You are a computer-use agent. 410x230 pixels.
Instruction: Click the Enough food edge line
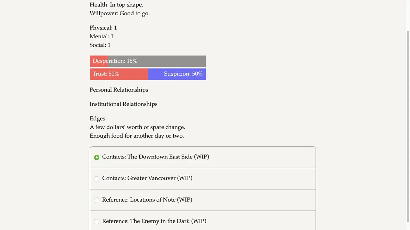coord(137,136)
